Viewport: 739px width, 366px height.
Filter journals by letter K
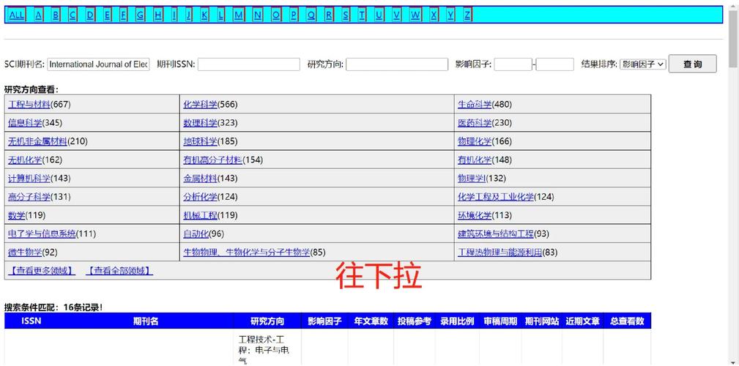[204, 15]
